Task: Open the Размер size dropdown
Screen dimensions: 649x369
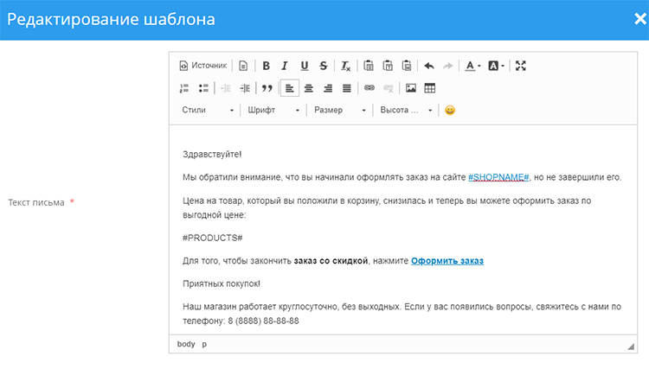Action: point(339,111)
